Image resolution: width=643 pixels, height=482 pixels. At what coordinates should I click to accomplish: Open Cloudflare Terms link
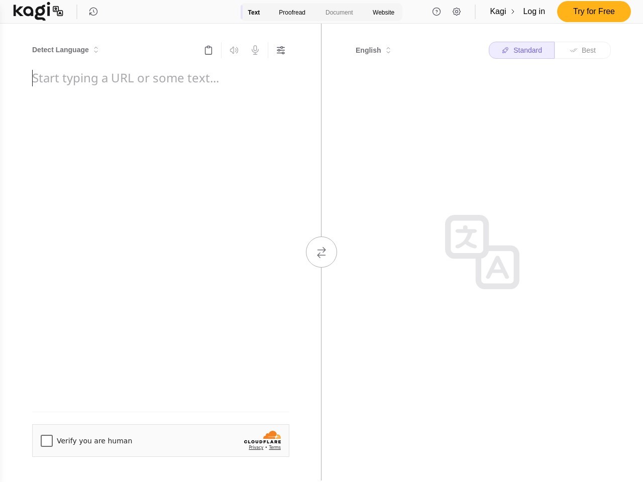point(275,447)
